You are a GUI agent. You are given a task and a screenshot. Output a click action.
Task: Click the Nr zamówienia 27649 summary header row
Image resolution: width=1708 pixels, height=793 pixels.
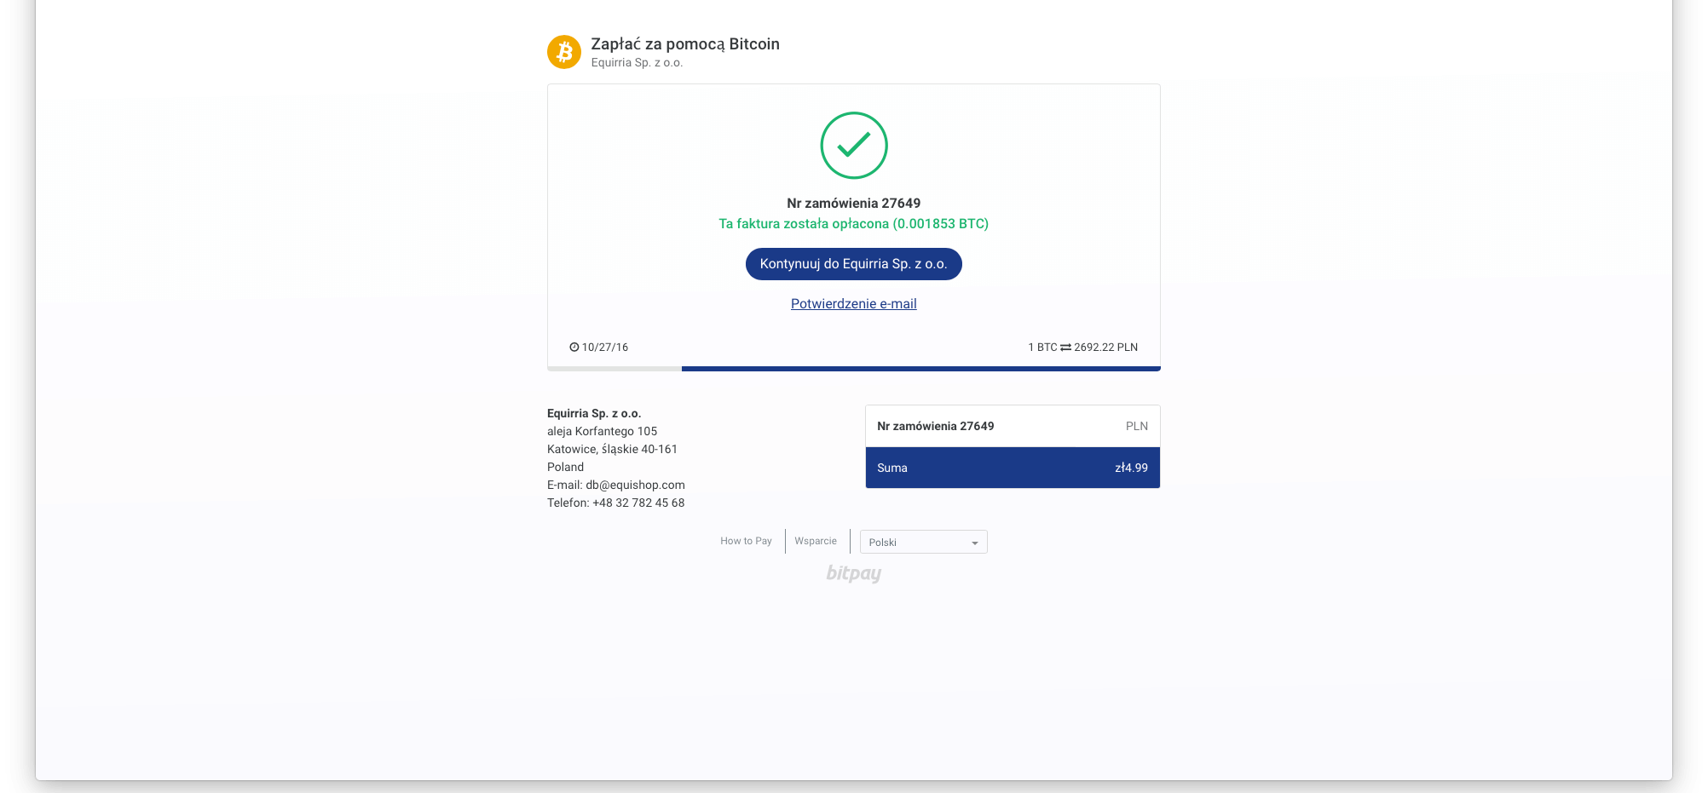(x=1013, y=426)
